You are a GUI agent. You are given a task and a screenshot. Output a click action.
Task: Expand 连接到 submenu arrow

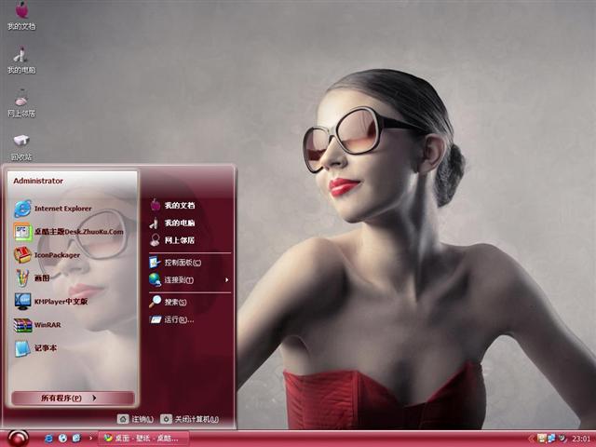click(x=227, y=280)
